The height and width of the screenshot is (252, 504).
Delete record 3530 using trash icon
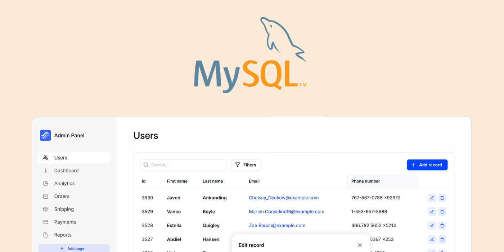click(x=442, y=198)
